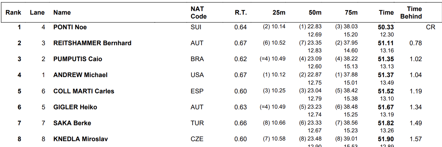Click the 1.57 time behind value

(x=416, y=139)
